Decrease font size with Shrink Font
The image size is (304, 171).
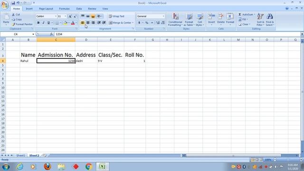[x=75, y=16]
